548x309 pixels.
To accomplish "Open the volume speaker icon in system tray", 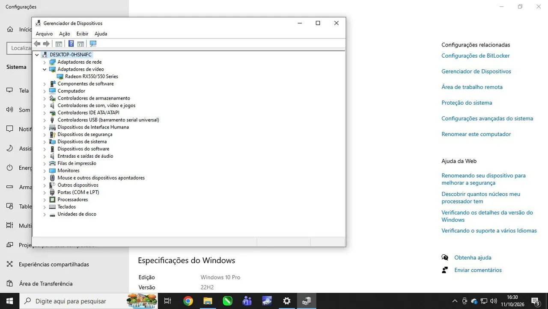I will pos(493,301).
